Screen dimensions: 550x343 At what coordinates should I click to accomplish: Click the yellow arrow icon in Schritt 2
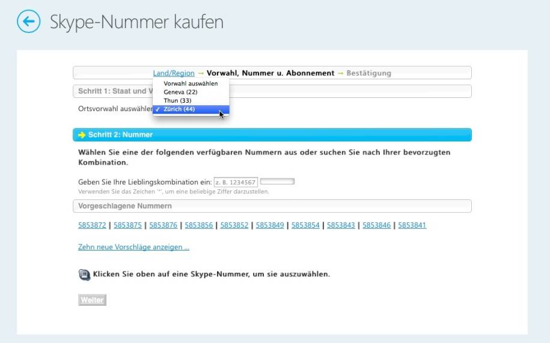coord(82,135)
